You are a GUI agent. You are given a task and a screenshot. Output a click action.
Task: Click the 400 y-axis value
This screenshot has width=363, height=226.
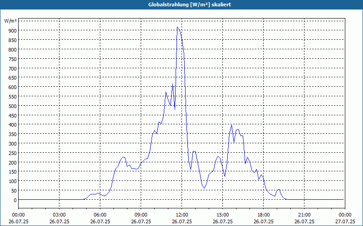pyautogui.click(x=13, y=125)
